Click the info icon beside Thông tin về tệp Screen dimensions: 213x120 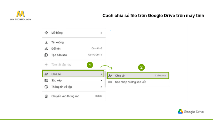(x=46, y=87)
